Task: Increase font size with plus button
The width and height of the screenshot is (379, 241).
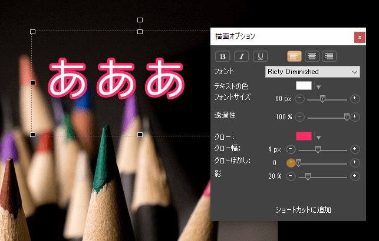Action: 355,99
